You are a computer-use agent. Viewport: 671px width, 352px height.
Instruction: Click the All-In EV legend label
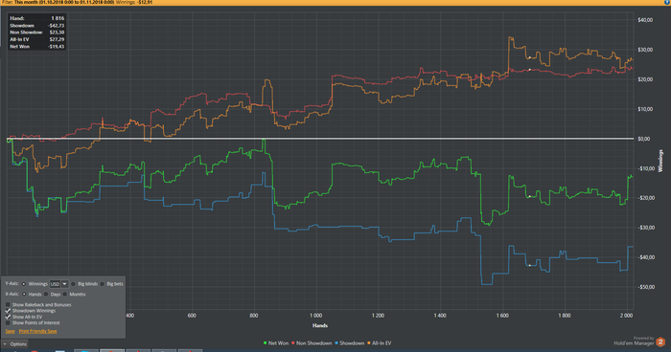[382, 343]
